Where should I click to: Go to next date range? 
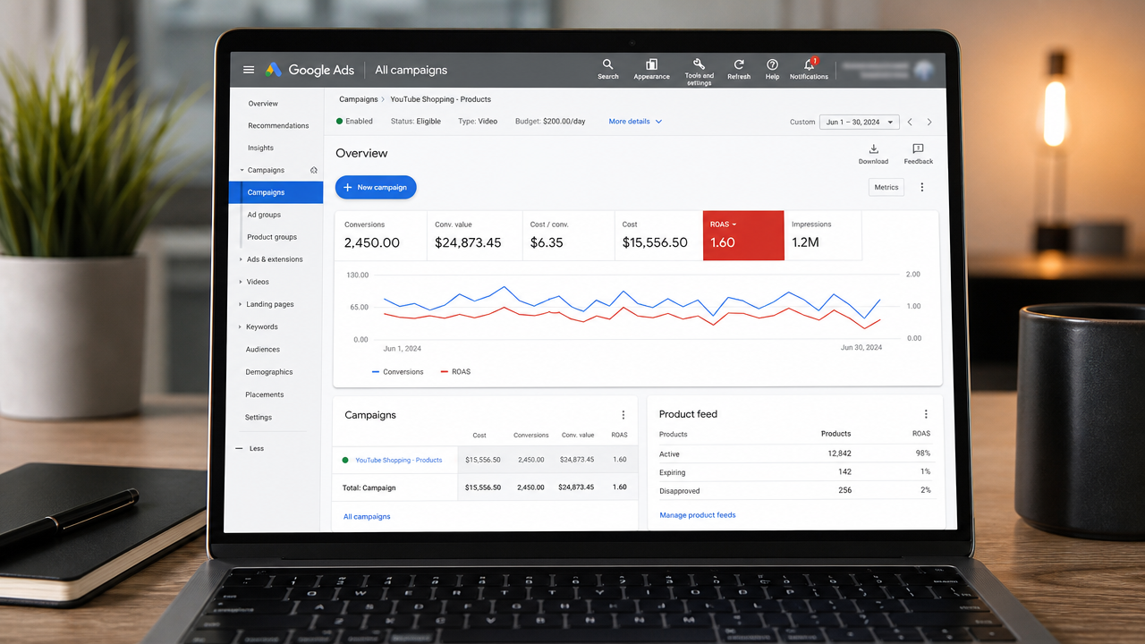[x=929, y=122]
